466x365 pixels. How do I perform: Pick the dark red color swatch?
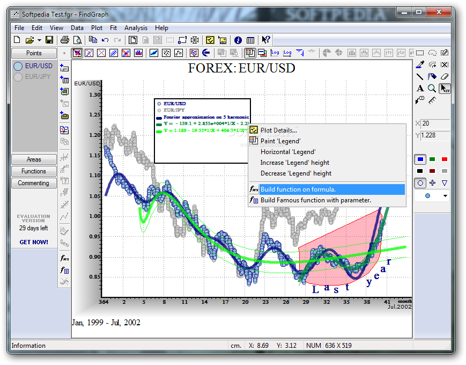coord(432,171)
